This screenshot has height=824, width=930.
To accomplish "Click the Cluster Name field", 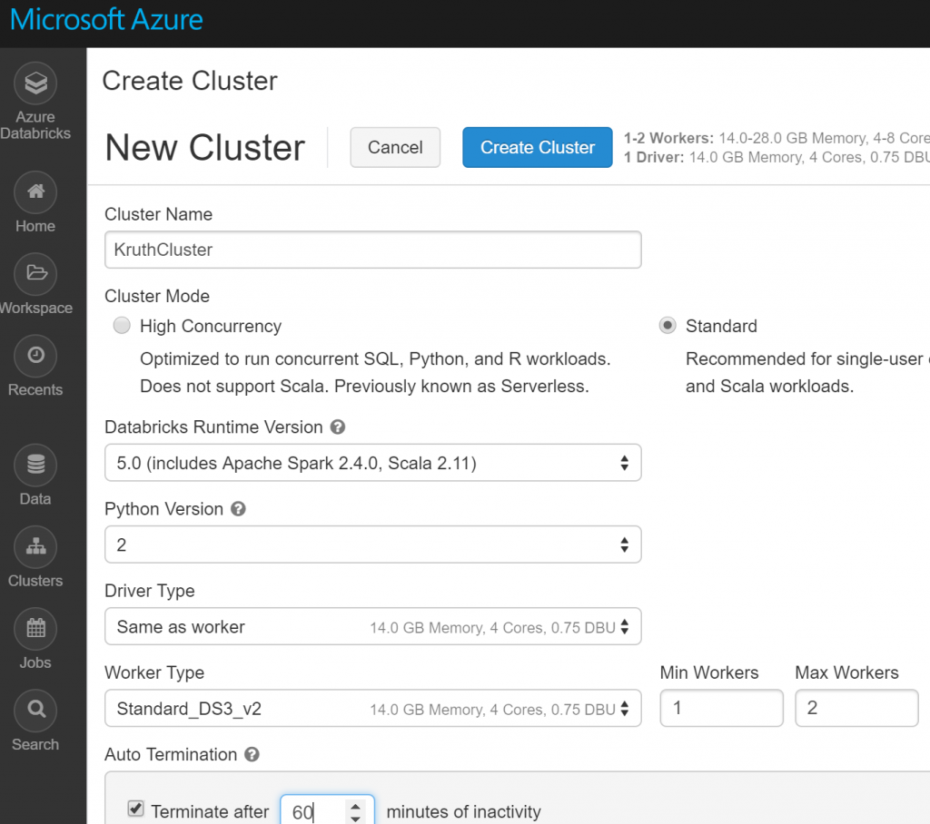I will pos(373,250).
